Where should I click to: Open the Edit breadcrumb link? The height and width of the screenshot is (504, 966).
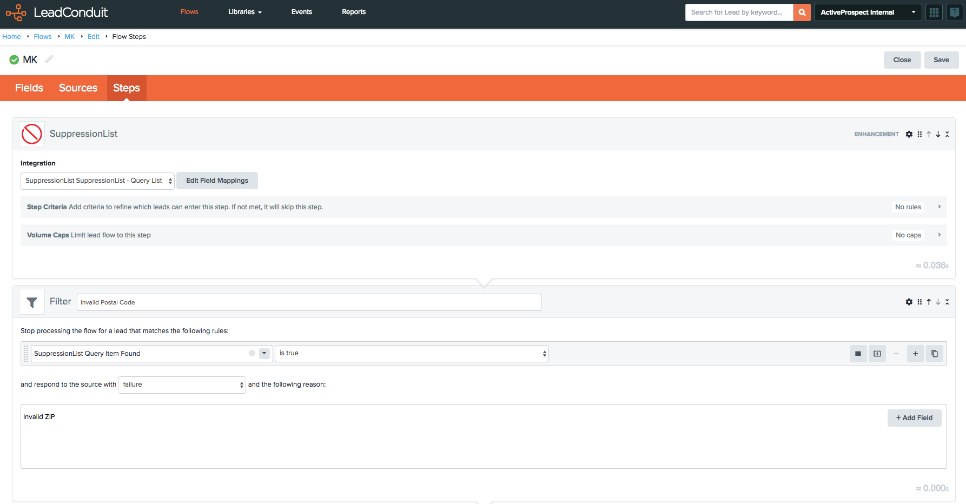(x=94, y=37)
